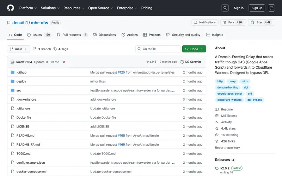Open the main branch selector dropdown
Image resolution: width=282 pixels, height=176 pixels.
pyautogui.click(x=19, y=49)
